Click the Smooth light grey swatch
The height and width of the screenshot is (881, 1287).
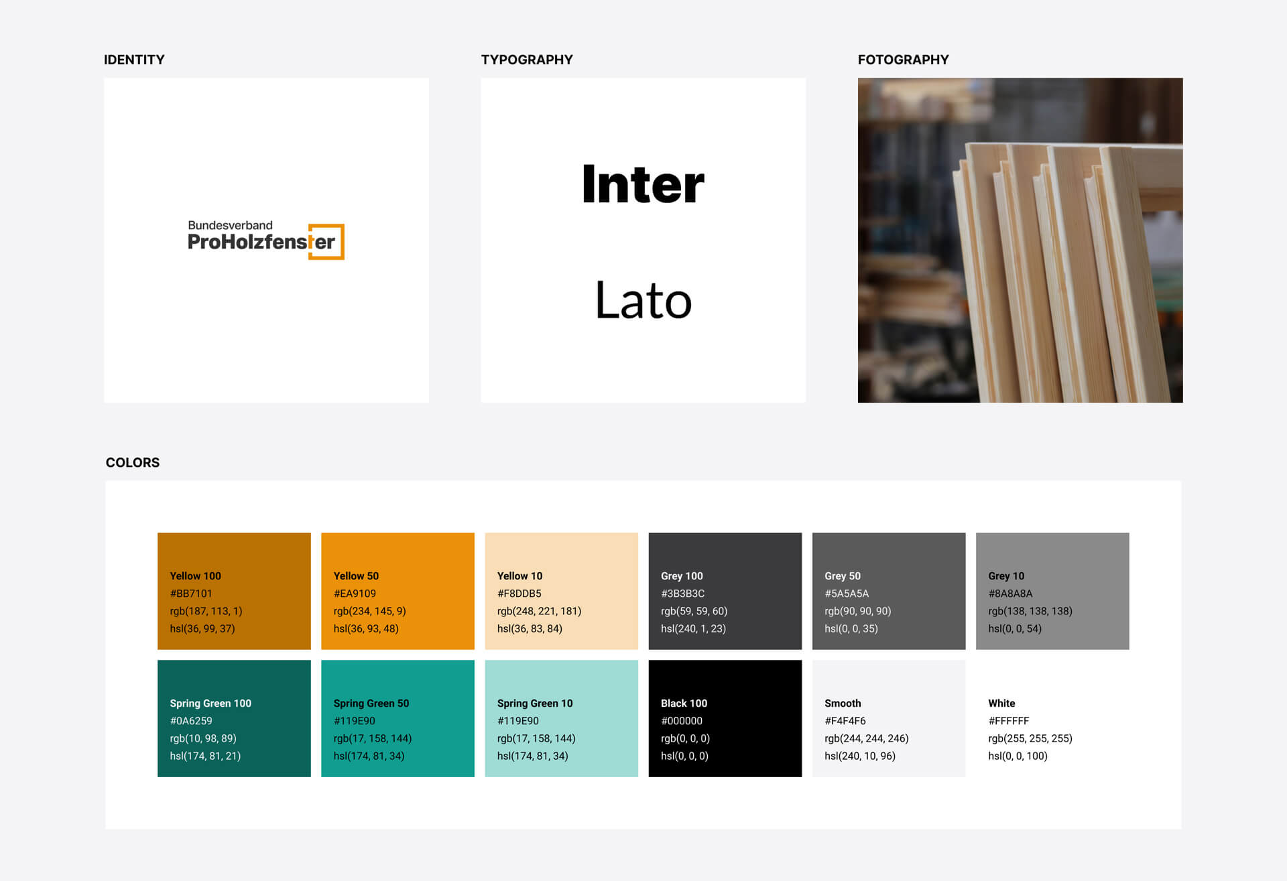click(x=888, y=718)
